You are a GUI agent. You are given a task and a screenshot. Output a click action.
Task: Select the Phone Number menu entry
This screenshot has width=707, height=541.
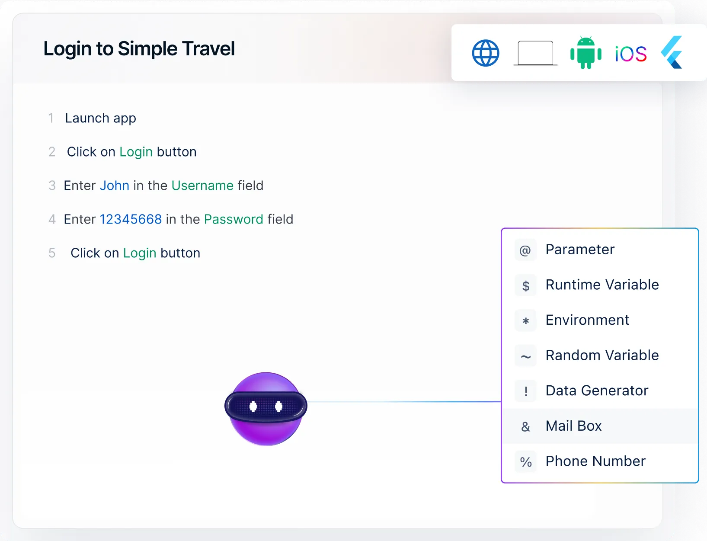tap(595, 461)
